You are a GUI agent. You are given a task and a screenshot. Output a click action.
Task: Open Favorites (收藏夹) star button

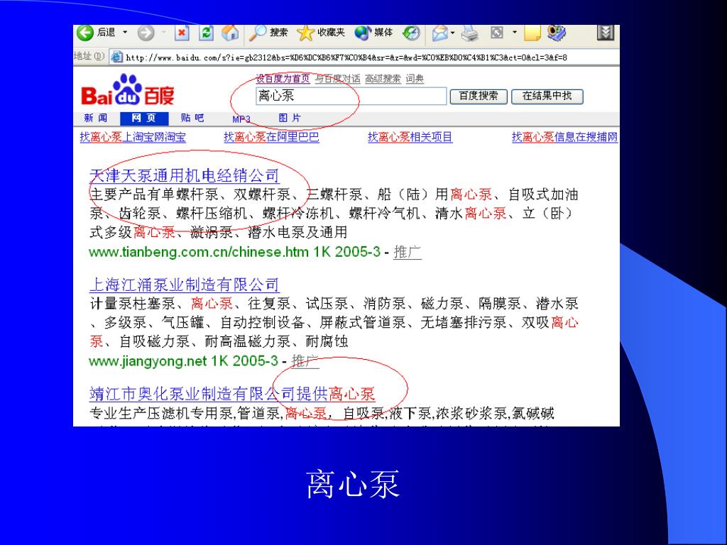point(321,33)
